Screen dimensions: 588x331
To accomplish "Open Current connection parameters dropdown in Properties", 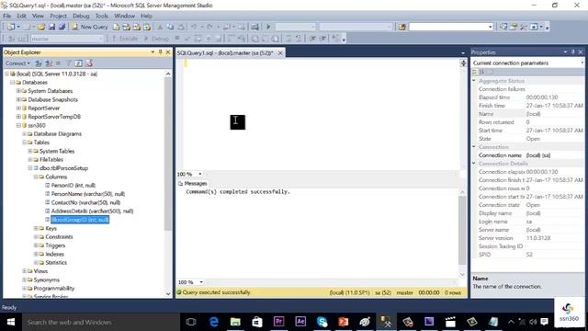I will (582, 63).
